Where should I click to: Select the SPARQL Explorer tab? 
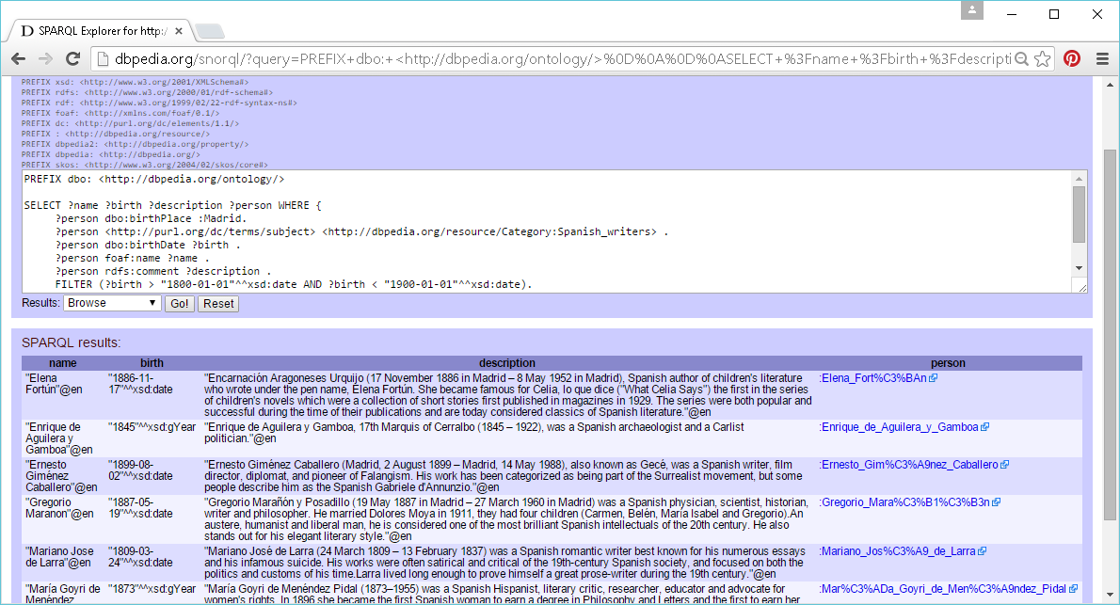tap(100, 31)
